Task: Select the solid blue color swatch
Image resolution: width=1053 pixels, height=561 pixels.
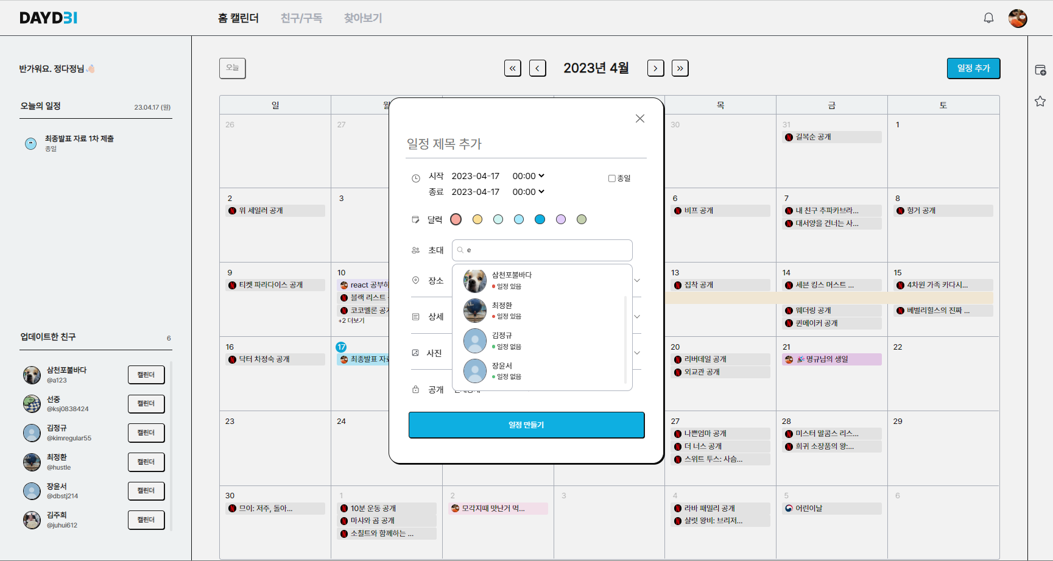Action: pos(540,219)
